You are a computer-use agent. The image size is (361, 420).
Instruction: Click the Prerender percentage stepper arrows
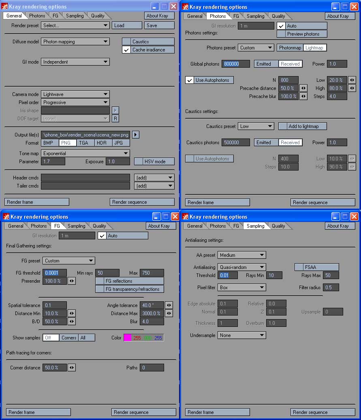[x=72, y=281]
